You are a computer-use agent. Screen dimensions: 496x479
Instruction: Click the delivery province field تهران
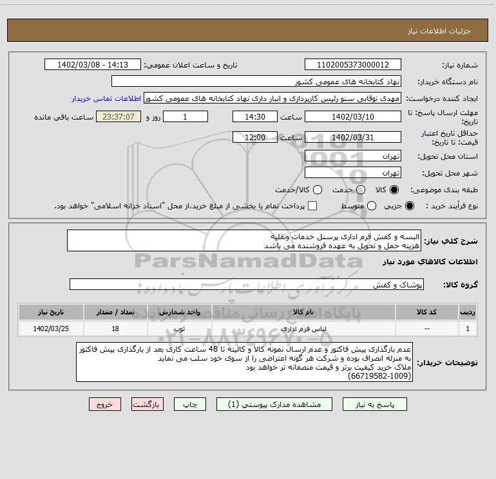353,156
